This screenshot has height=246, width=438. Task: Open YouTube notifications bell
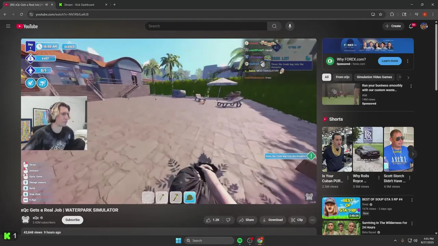click(411, 26)
